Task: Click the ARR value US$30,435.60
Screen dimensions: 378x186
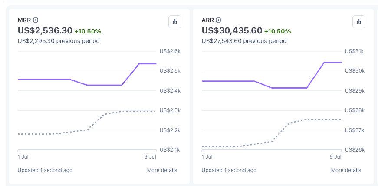Action: (232, 31)
